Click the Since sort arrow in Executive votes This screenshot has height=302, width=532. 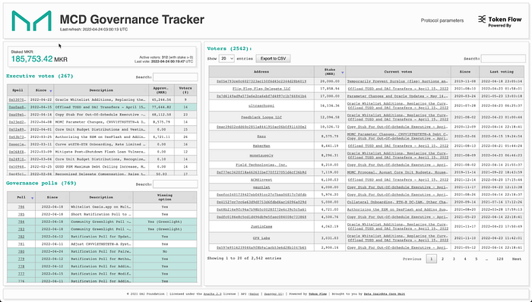click(51, 91)
